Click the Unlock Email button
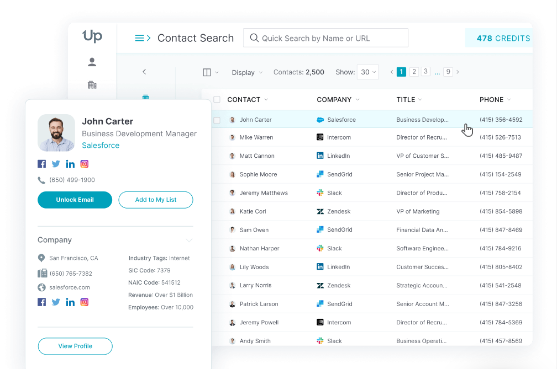This screenshot has width=557, height=369. click(75, 200)
